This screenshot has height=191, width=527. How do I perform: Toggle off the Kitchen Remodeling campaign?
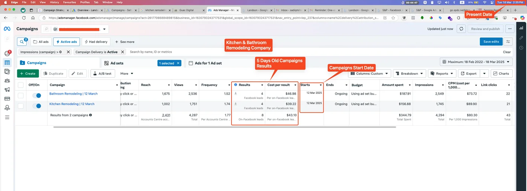(37, 106)
